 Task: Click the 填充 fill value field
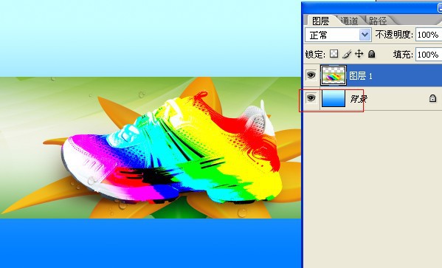(x=429, y=55)
